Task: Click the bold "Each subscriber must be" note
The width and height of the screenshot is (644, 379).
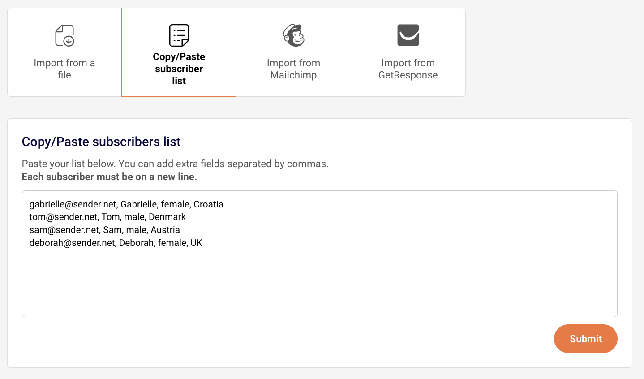Action: [x=109, y=177]
